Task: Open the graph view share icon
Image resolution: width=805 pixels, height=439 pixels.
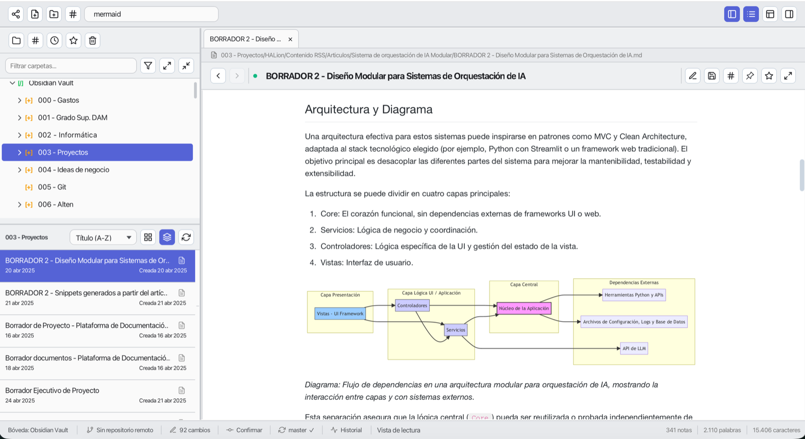Action: coord(16,14)
